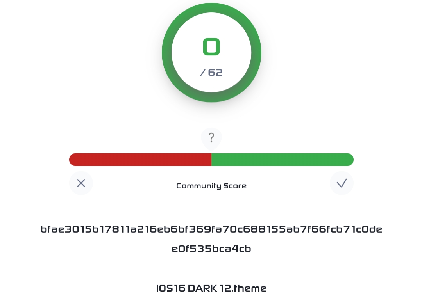The width and height of the screenshot is (422, 304).
Task: Click the Community Score label
Action: pyautogui.click(x=211, y=186)
